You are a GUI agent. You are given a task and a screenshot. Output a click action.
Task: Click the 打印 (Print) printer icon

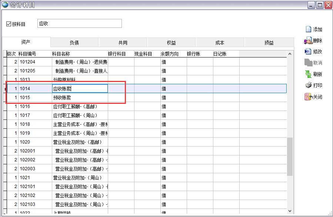coord(308,85)
